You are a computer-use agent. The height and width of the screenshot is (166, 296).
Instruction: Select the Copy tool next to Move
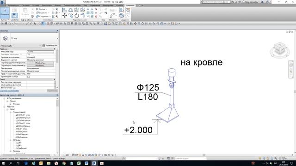pos(71,16)
